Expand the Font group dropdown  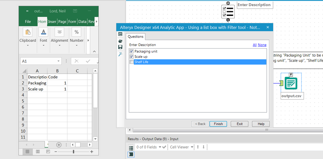(x=43, y=45)
